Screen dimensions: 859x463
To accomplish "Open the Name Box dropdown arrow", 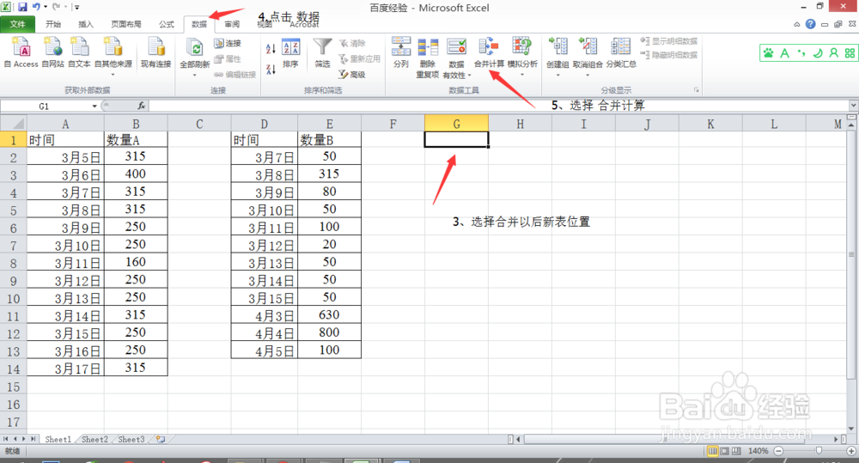I will click(94, 106).
